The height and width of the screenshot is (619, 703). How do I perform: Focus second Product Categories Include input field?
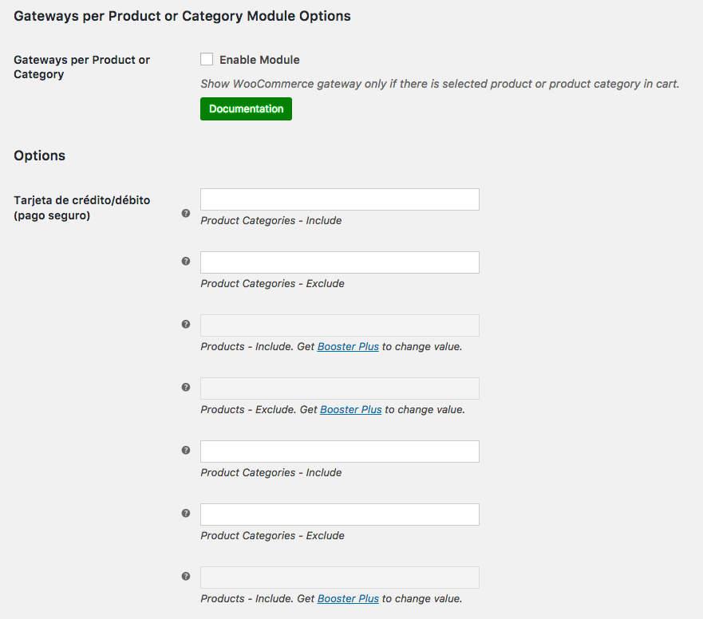tap(339, 451)
